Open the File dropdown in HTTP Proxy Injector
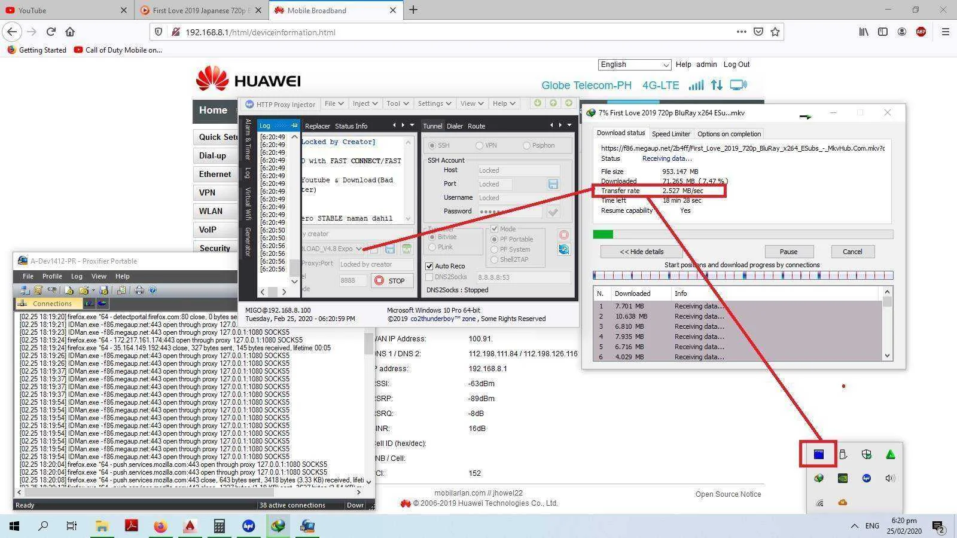The width and height of the screenshot is (957, 538). (334, 103)
